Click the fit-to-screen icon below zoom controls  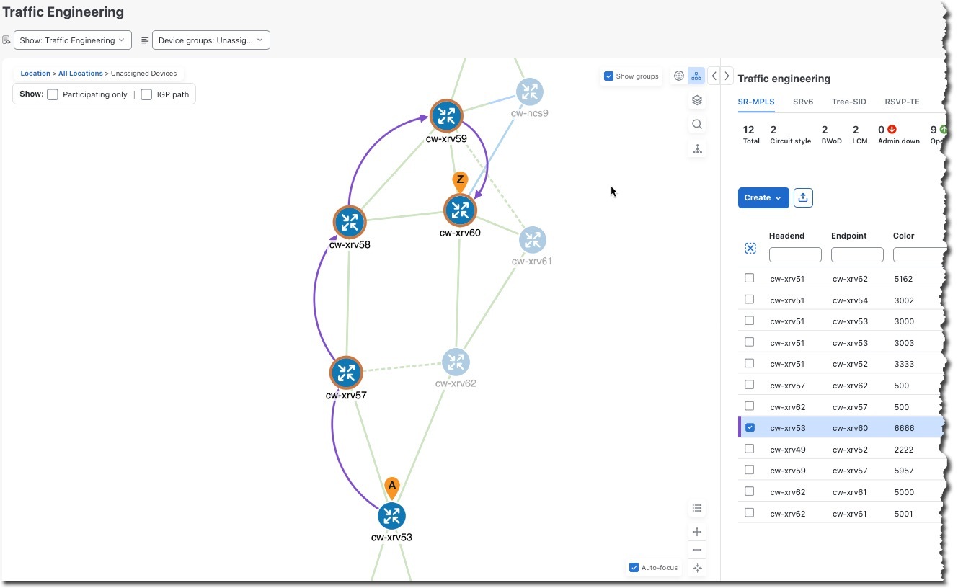(696, 568)
